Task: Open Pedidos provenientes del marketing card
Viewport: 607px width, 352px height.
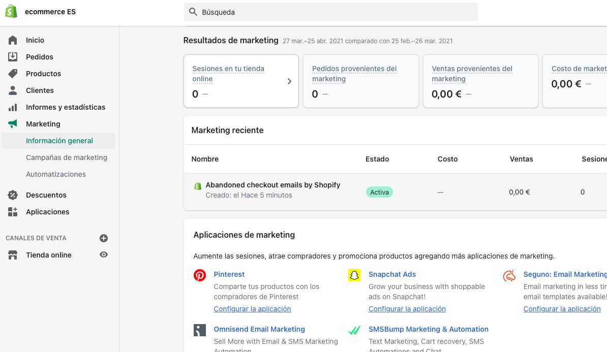Action: (361, 81)
